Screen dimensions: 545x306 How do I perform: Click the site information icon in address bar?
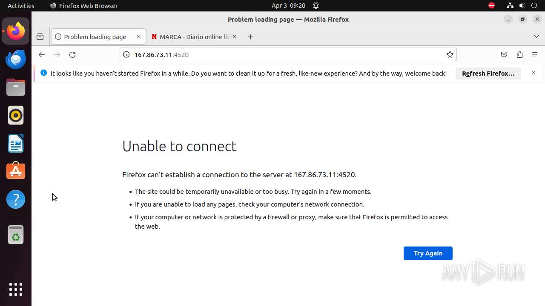(x=126, y=54)
